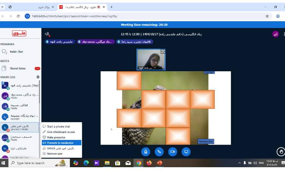Click Remove user in the menu
Image resolution: width=285 pixels, height=182 pixels.
(55, 154)
